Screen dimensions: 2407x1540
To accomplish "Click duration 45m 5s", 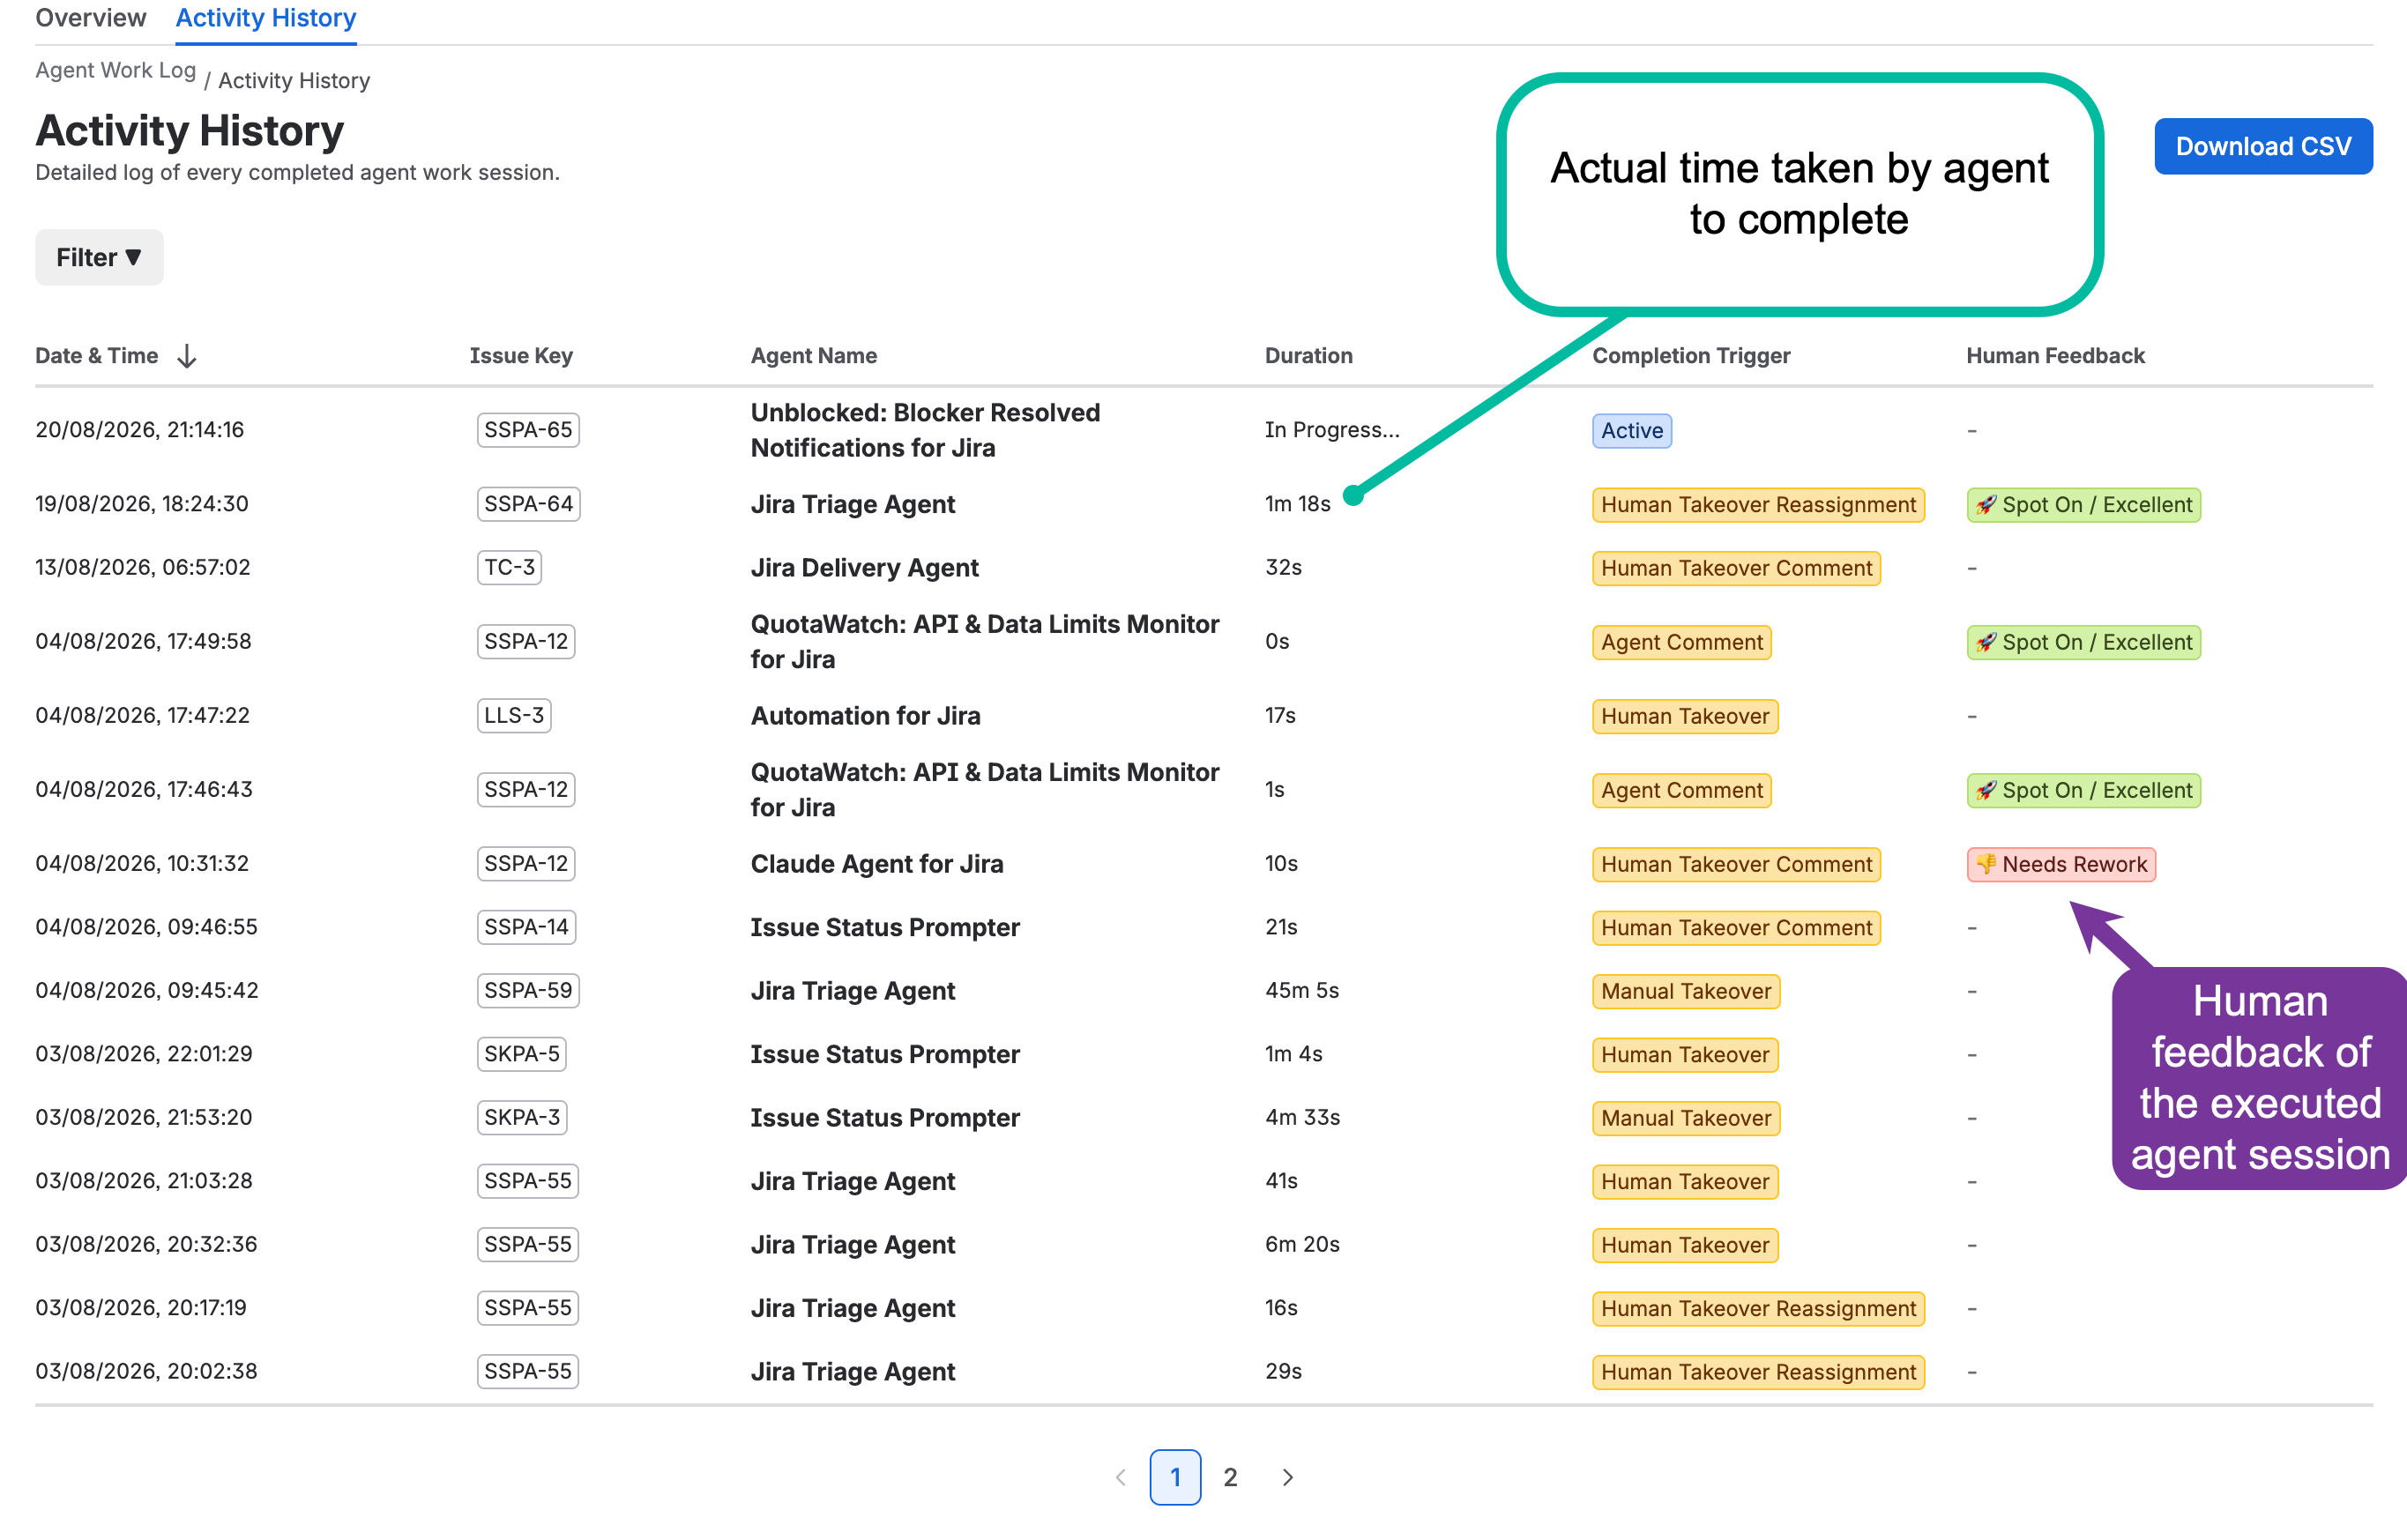I will point(1302,991).
